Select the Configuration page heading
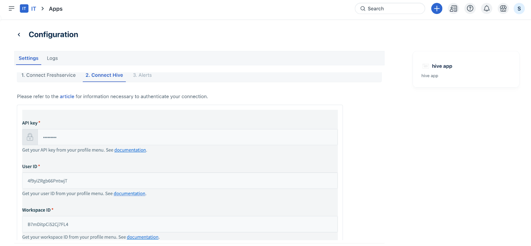The height and width of the screenshot is (246, 531). (x=53, y=34)
